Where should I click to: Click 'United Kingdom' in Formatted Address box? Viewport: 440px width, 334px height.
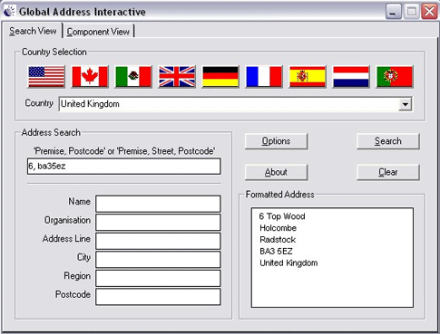tap(288, 262)
